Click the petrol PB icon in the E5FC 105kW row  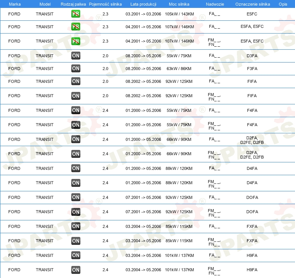75,14
